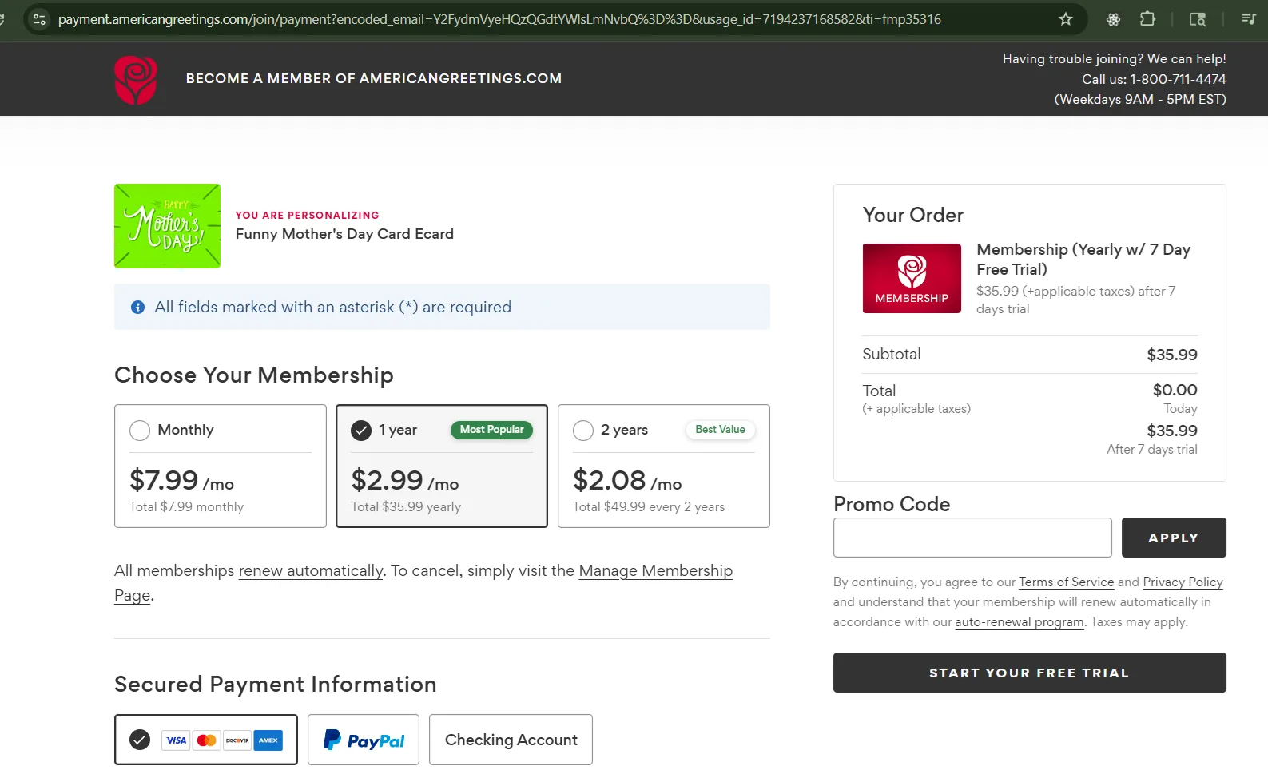This screenshot has height=778, width=1268.
Task: Click the Promo Code input field
Action: [x=972, y=538]
